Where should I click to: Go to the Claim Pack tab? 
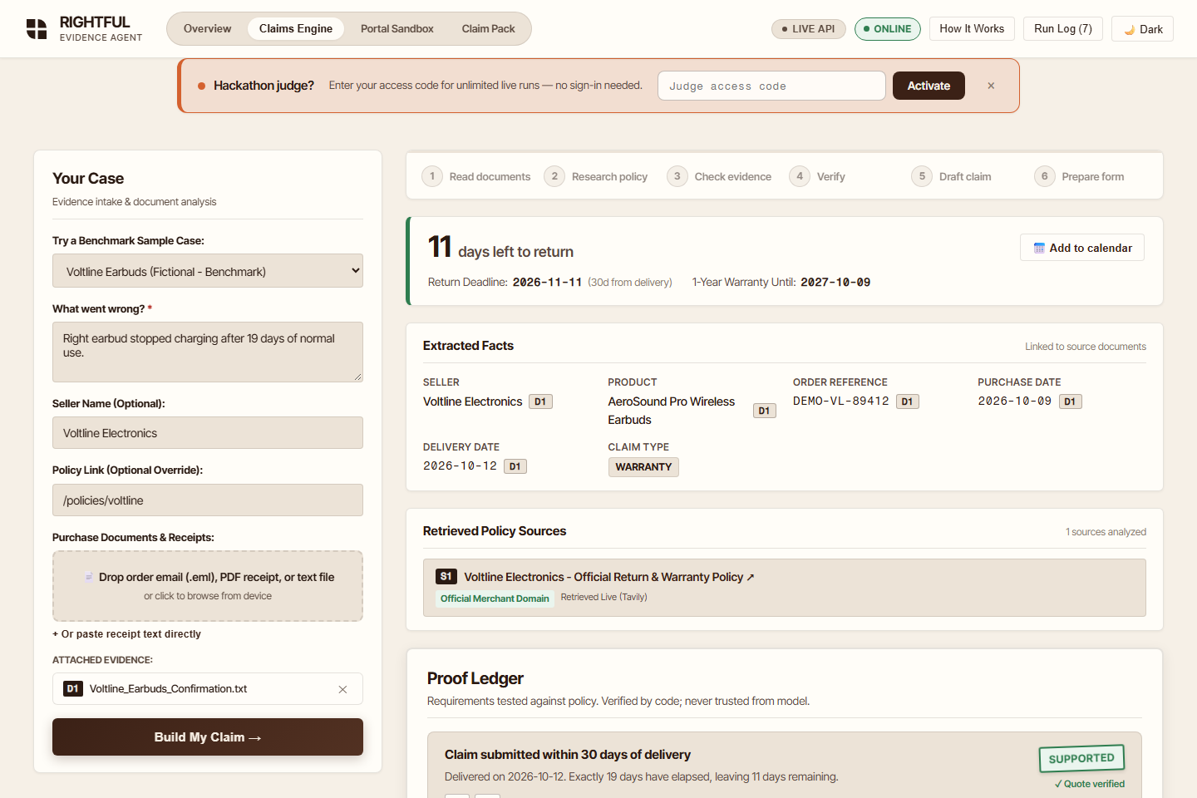pos(489,29)
